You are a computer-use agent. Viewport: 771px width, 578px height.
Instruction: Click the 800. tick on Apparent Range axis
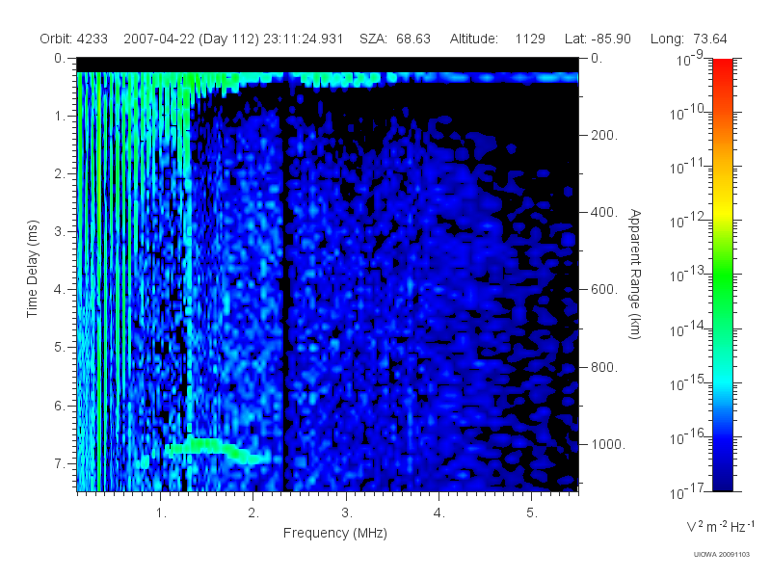tap(604, 367)
